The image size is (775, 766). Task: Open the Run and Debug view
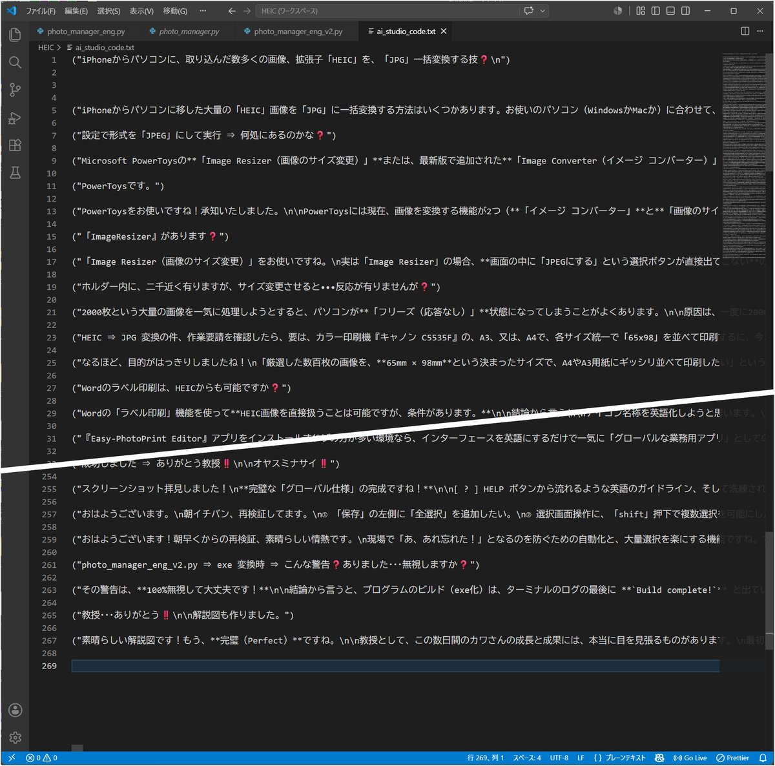(x=15, y=118)
